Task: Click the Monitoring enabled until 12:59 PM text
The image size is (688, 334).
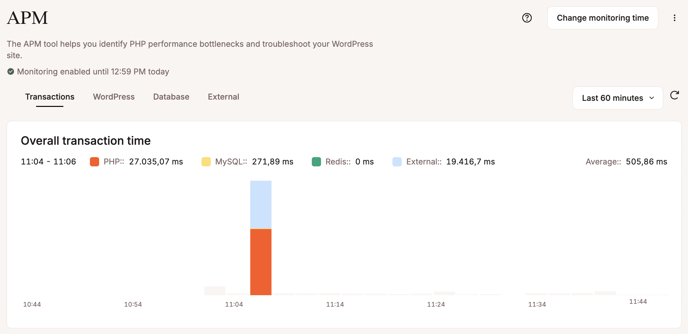Action: click(x=93, y=72)
